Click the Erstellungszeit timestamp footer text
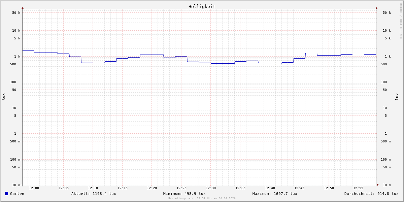The height and width of the screenshot is (202, 404). (x=202, y=199)
